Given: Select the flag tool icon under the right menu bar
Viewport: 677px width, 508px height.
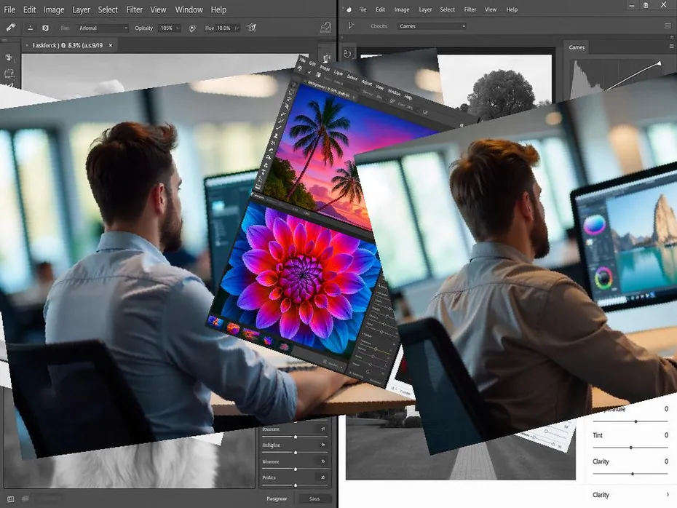Looking at the screenshot, I should point(351,25).
